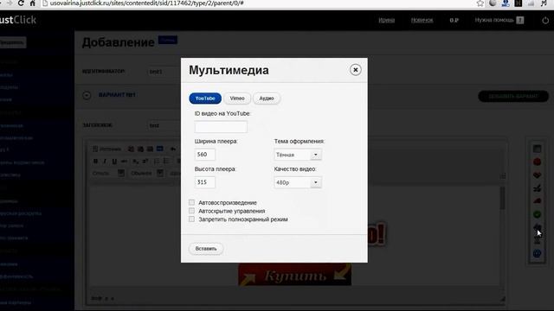Click the black K extension icon
Image resolution: width=554 pixels, height=311 pixels.
click(x=518, y=3)
